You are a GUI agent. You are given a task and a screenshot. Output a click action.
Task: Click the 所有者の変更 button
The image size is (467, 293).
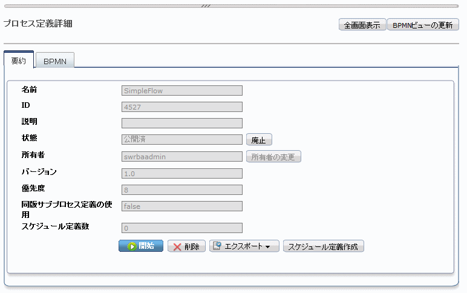[x=273, y=157]
